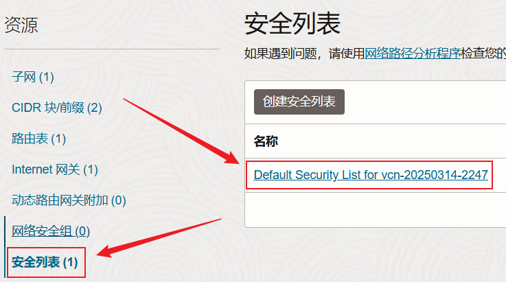The image size is (506, 282).
Task: Open the 子网 (1) resource link
Action: tap(32, 77)
